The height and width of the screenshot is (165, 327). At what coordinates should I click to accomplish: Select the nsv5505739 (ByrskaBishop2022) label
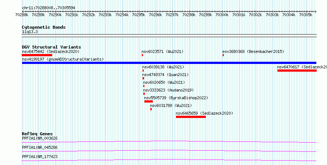[176, 98]
